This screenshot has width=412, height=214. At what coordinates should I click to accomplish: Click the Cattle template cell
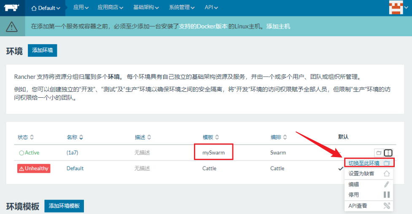209,169
